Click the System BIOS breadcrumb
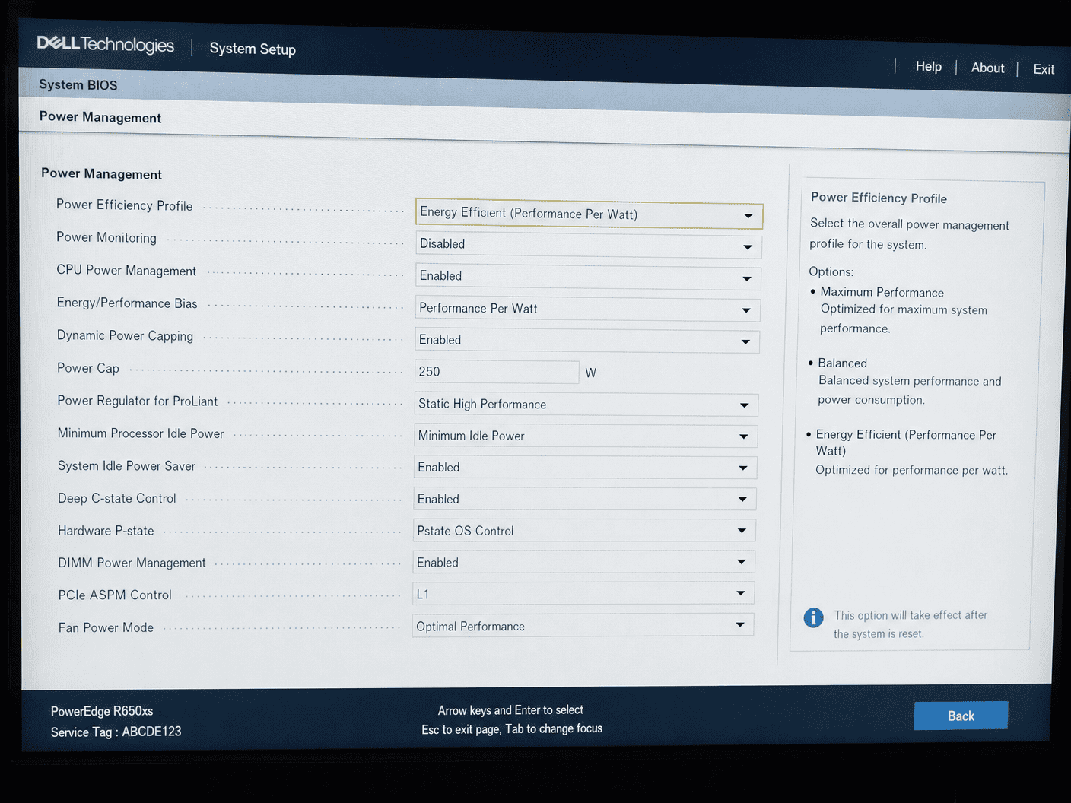This screenshot has height=803, width=1071. click(78, 84)
